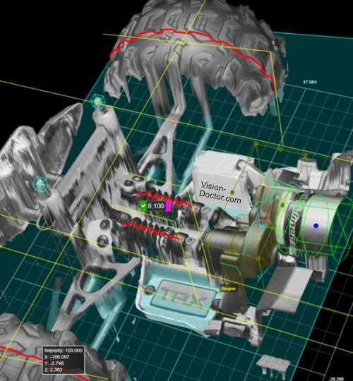Click the 17.564 grid axis label
Screen dimensions: 353x381
click(310, 82)
